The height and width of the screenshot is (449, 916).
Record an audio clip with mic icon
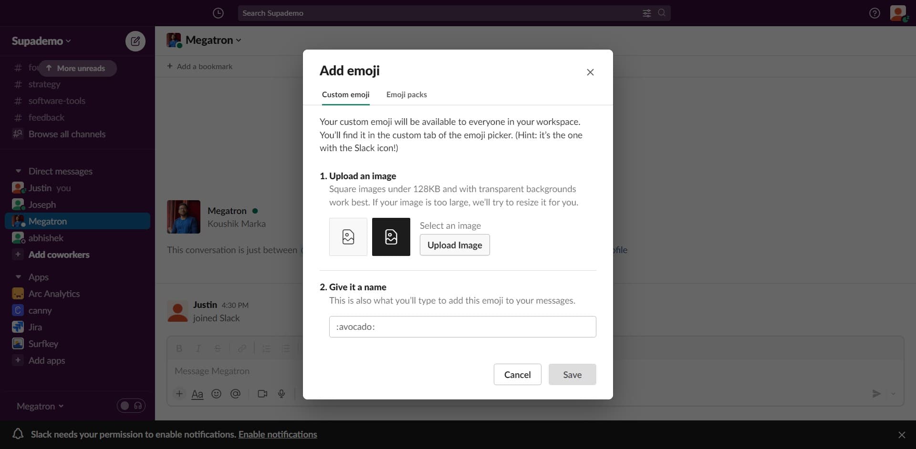(x=281, y=394)
